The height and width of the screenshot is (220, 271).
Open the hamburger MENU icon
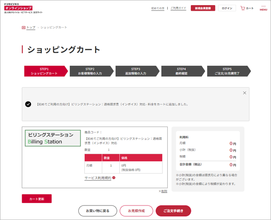pyautogui.click(x=263, y=8)
